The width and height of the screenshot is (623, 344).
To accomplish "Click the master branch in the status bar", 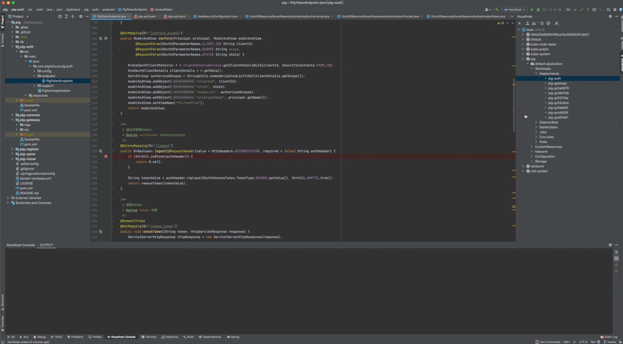I will click(x=611, y=342).
